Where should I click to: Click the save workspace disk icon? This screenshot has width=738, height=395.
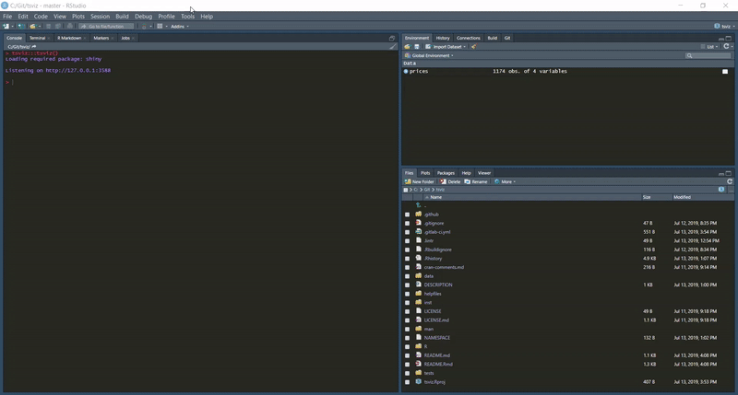[x=417, y=46]
